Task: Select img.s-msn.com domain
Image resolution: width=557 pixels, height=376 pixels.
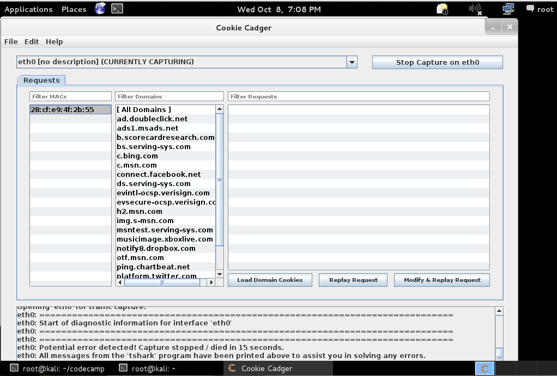Action: pyautogui.click(x=166, y=220)
